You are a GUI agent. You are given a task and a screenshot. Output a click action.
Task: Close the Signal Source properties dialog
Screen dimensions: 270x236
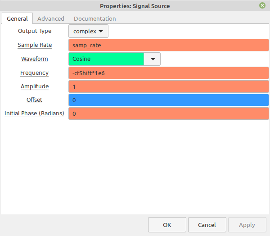pyautogui.click(x=262, y=6)
